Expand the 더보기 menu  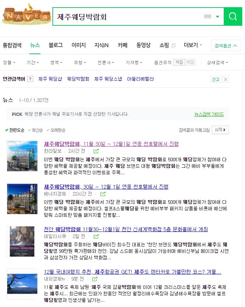click(x=193, y=45)
